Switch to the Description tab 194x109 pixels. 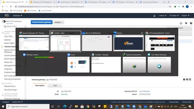40,85
